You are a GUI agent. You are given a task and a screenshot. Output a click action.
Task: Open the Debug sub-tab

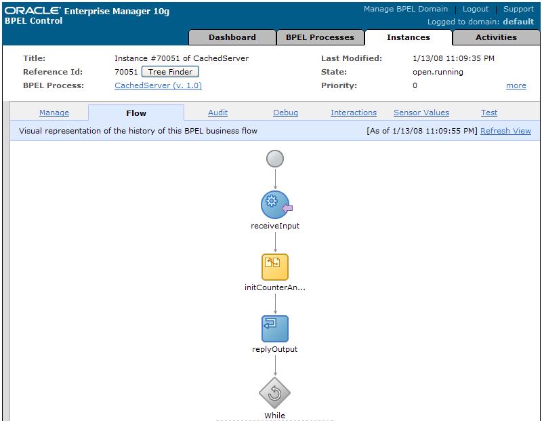285,113
